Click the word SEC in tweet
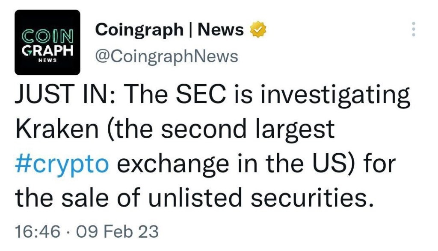 pyautogui.click(x=201, y=94)
